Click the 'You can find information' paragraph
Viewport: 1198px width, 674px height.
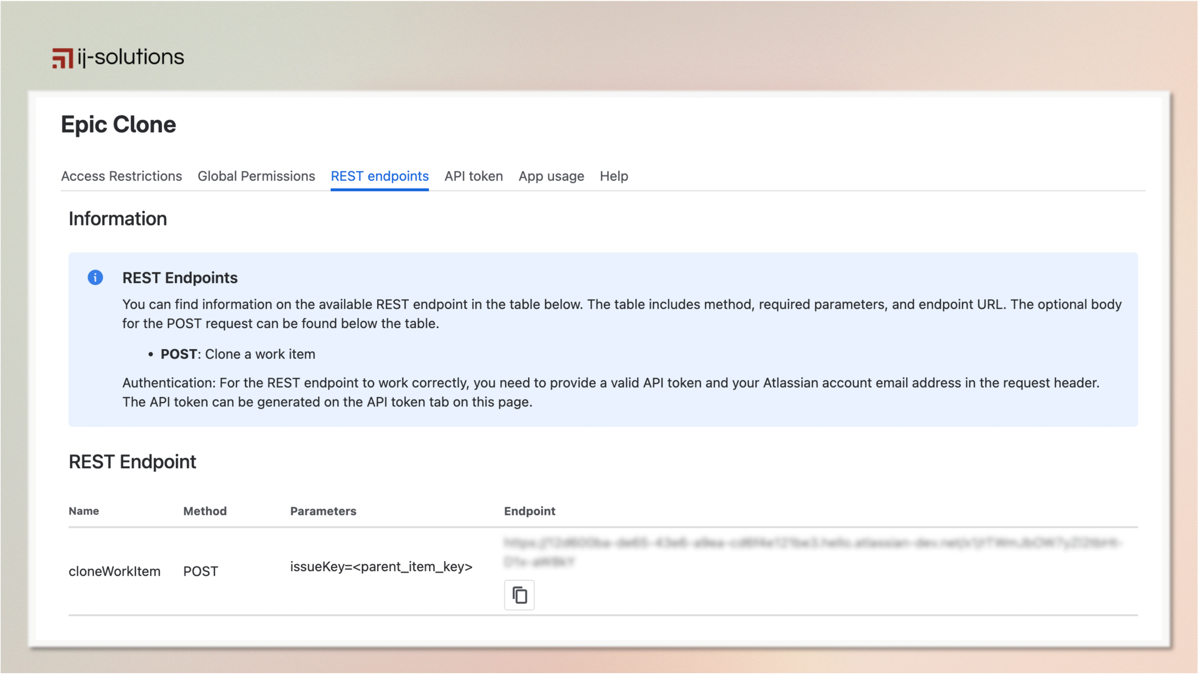[x=622, y=314]
